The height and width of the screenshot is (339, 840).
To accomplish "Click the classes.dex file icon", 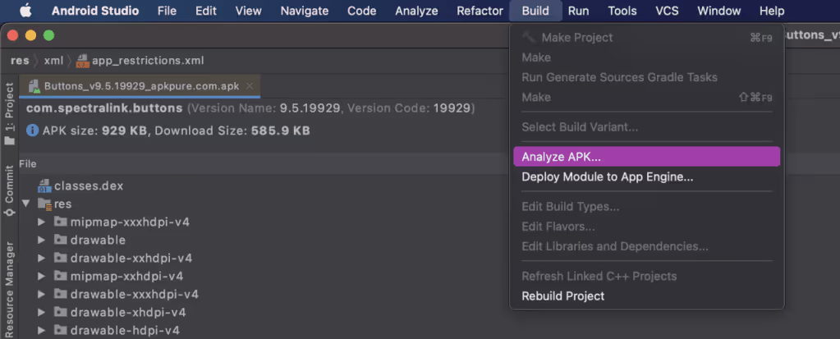I will click(x=44, y=186).
